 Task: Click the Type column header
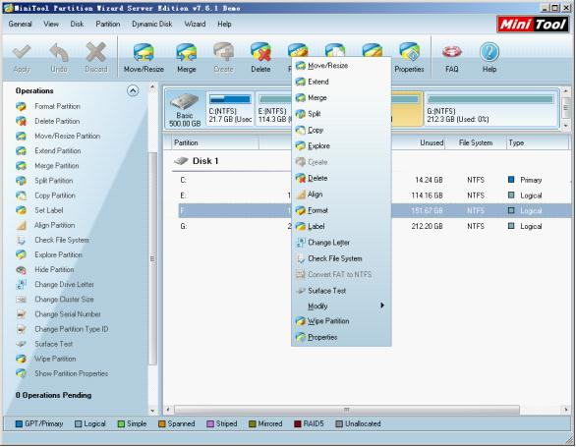click(538, 142)
